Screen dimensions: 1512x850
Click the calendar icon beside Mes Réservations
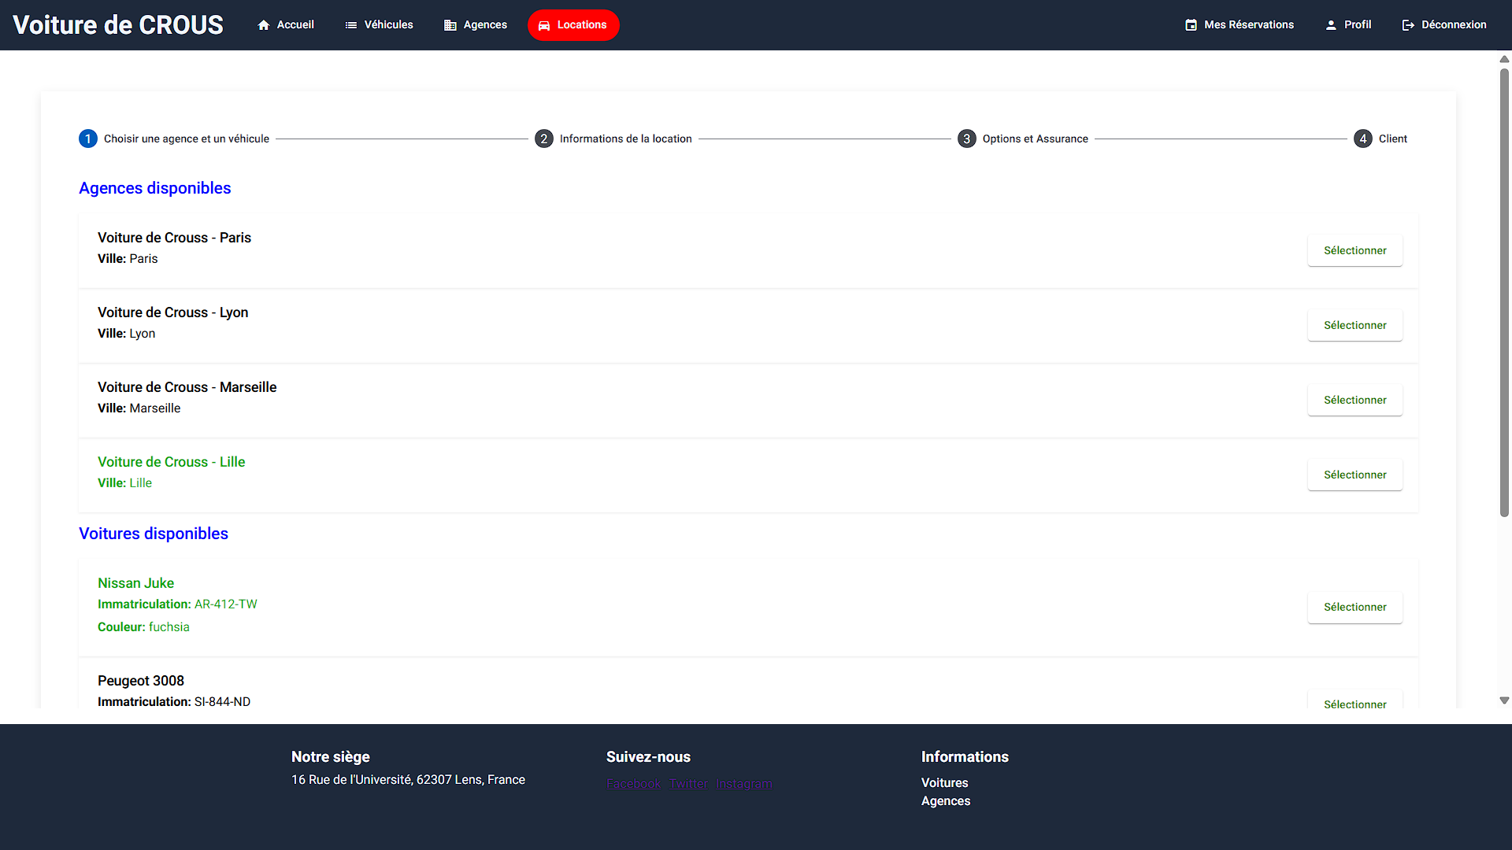1191,25
